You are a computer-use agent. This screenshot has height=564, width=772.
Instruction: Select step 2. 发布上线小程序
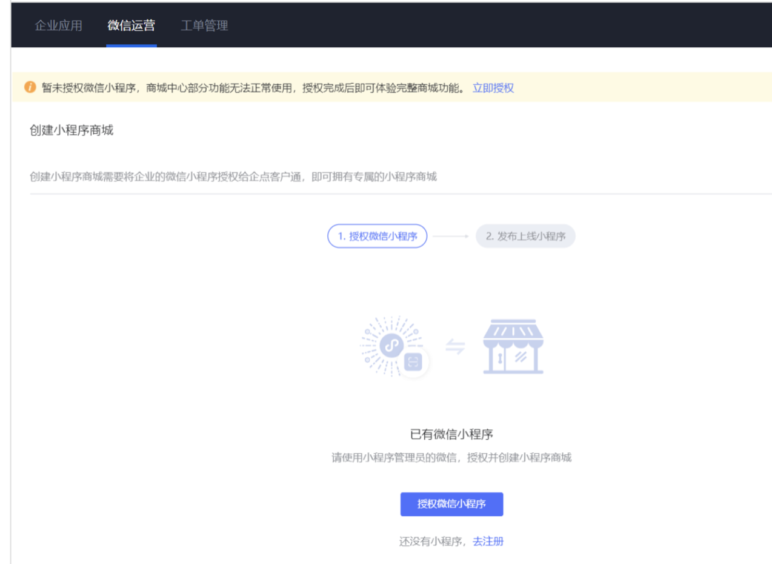[x=525, y=236]
